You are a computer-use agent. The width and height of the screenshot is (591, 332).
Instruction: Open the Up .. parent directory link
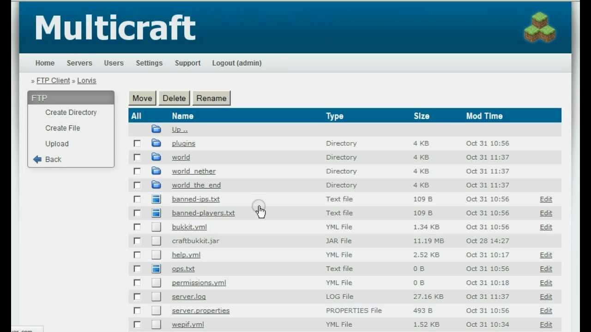coord(179,129)
